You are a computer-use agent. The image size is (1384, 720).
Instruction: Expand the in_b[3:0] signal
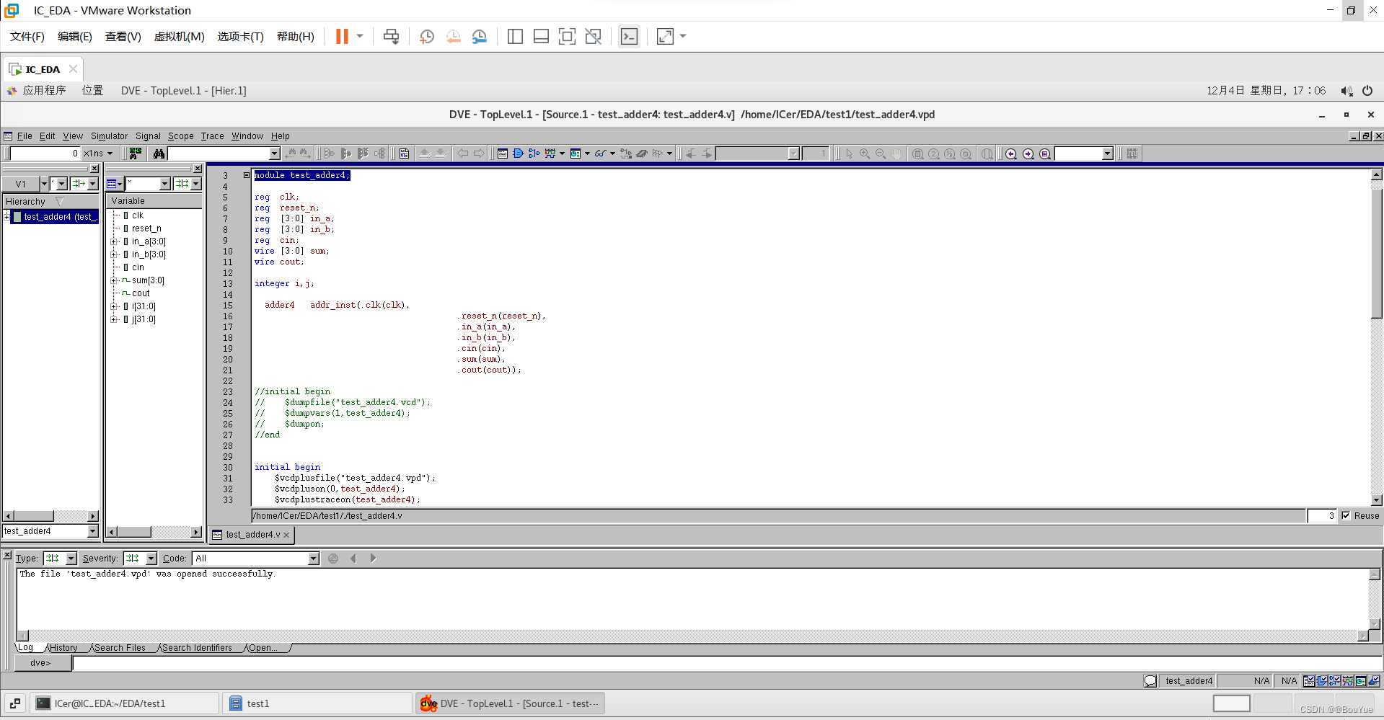click(114, 254)
